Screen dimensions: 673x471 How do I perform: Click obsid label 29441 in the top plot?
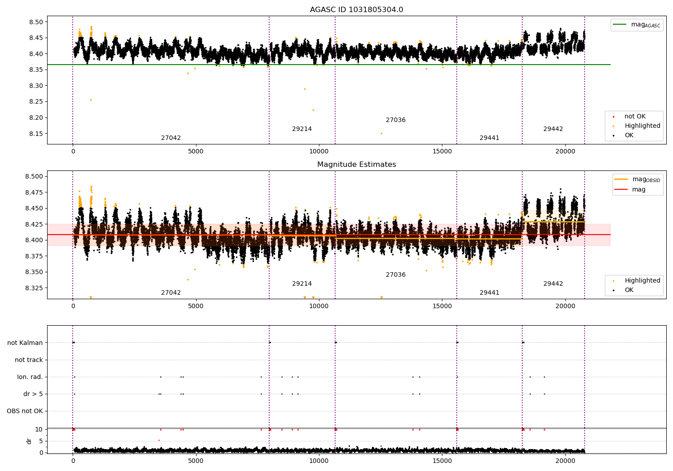click(489, 138)
